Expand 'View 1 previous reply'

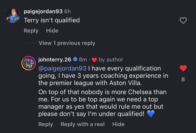pos(67,43)
